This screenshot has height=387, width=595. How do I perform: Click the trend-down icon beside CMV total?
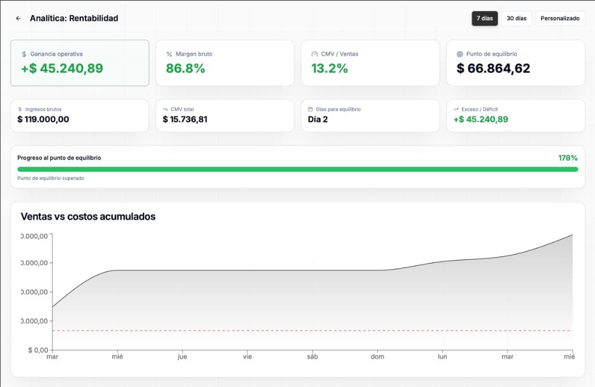[166, 109]
